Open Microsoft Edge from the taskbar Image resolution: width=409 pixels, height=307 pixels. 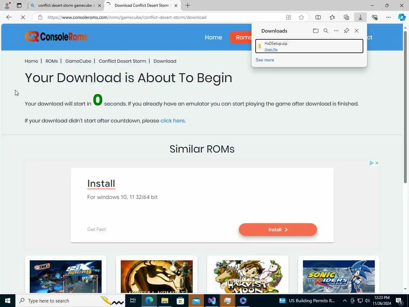tap(149, 301)
